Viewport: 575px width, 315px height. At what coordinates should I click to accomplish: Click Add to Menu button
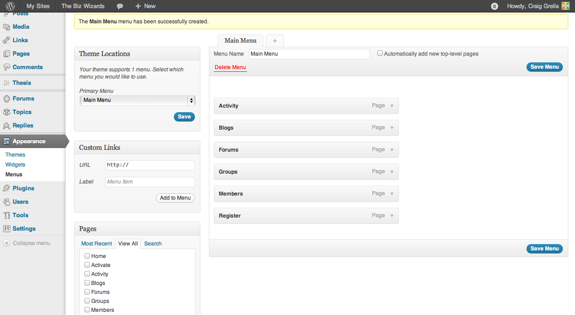coord(175,198)
